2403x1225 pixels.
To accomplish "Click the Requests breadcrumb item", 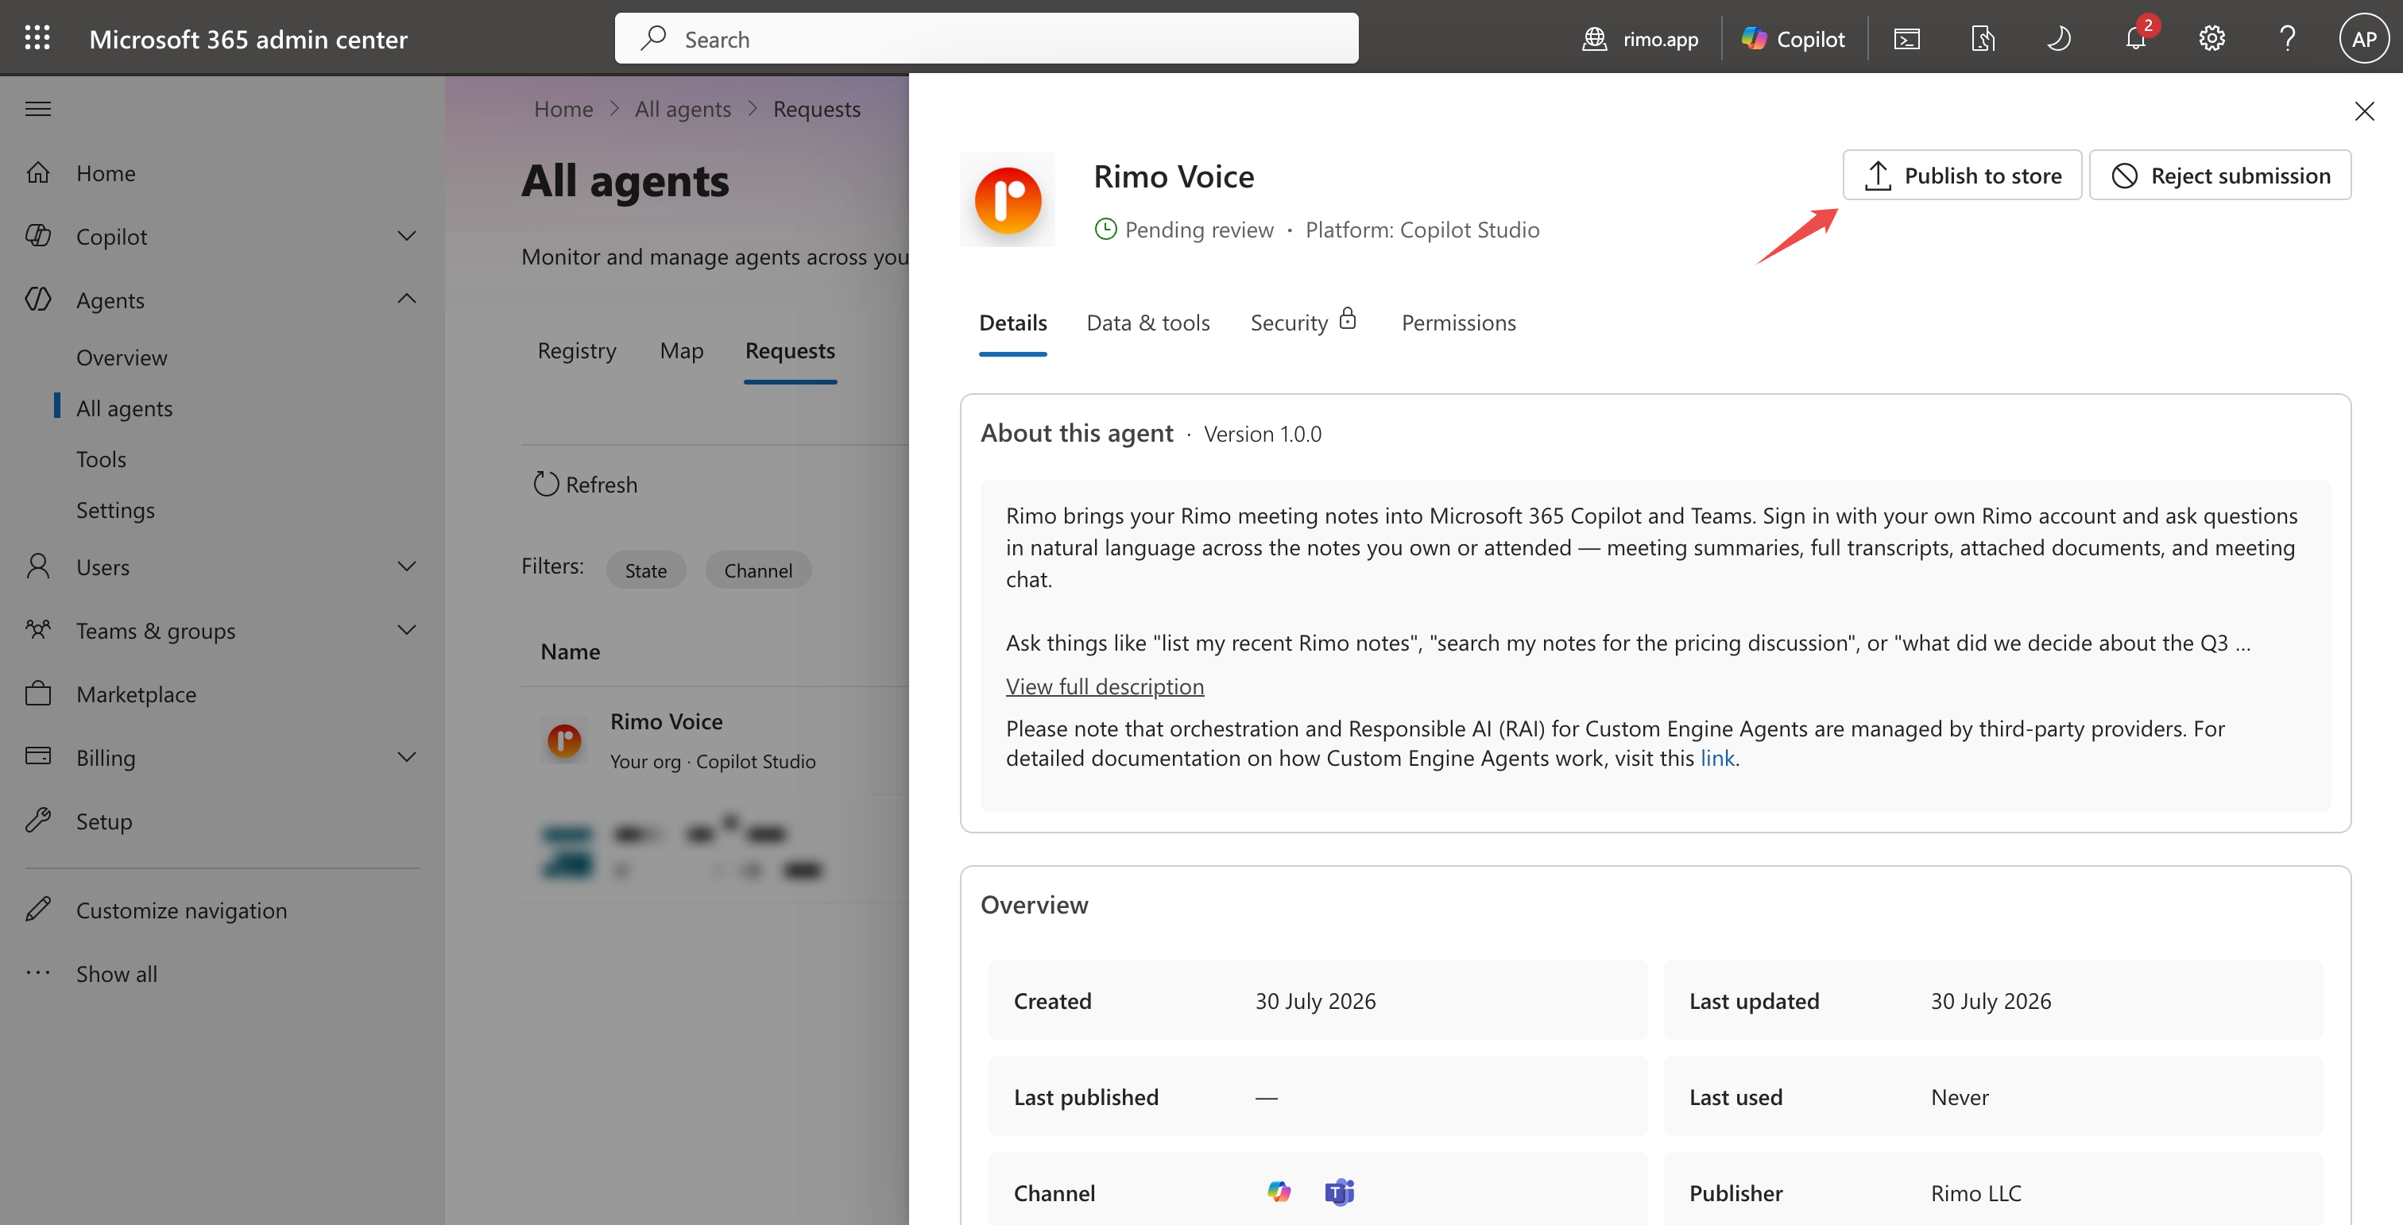I will click(x=817, y=109).
